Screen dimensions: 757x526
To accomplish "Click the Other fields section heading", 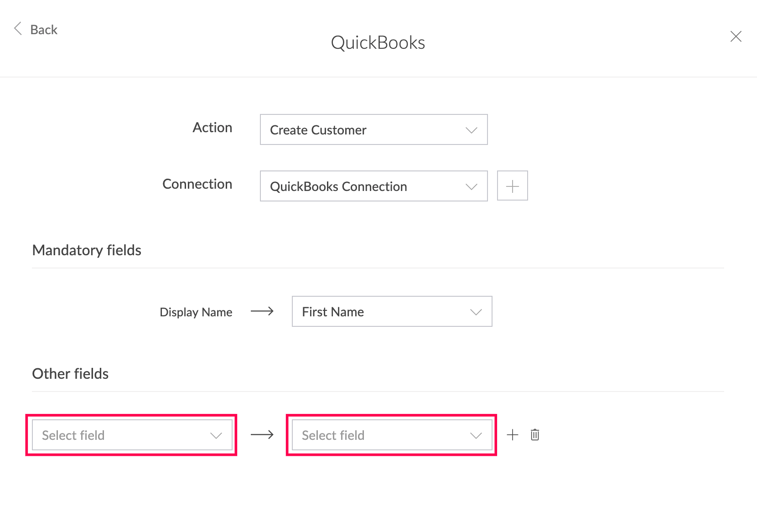I will pyautogui.click(x=70, y=374).
